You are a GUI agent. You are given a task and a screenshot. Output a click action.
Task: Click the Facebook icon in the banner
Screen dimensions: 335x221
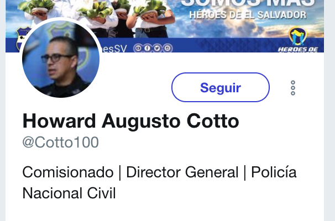tap(148, 49)
